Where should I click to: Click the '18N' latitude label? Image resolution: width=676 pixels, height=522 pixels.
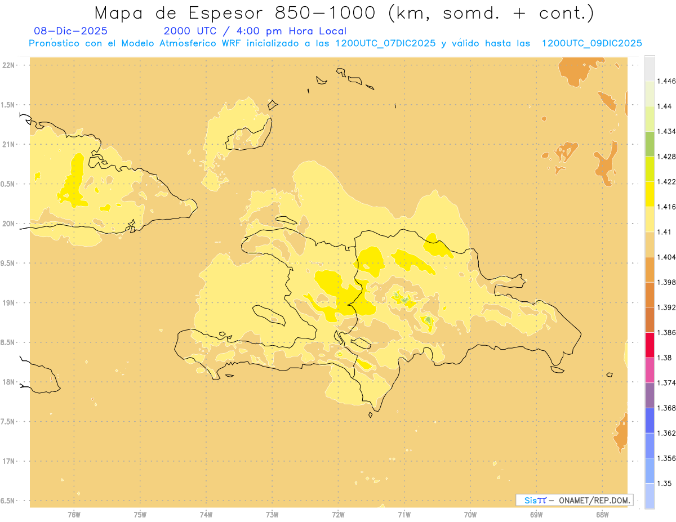9,382
